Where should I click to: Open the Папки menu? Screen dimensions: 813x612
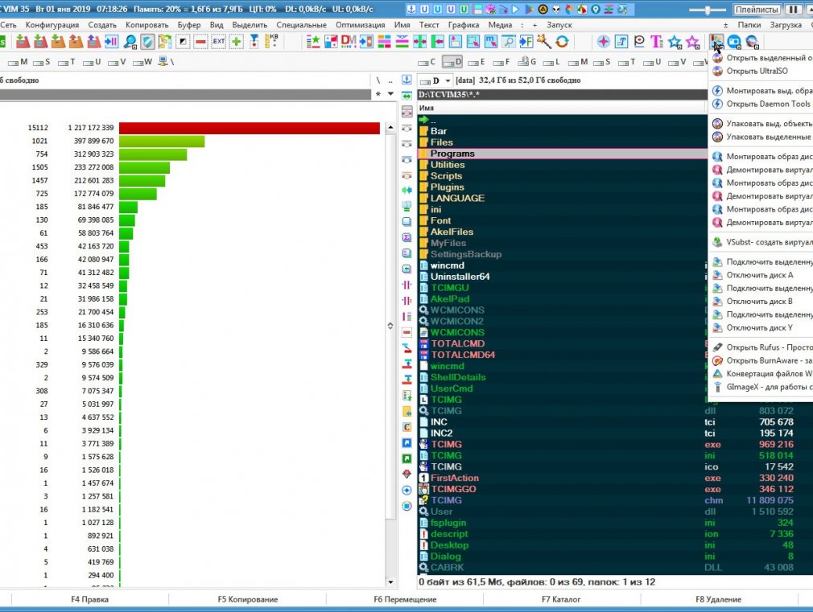coord(749,25)
